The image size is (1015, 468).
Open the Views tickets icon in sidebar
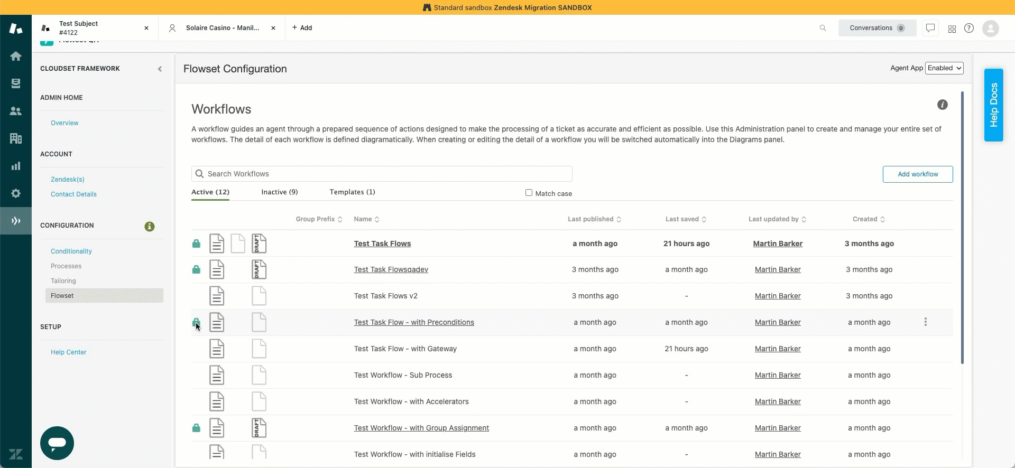(x=16, y=83)
